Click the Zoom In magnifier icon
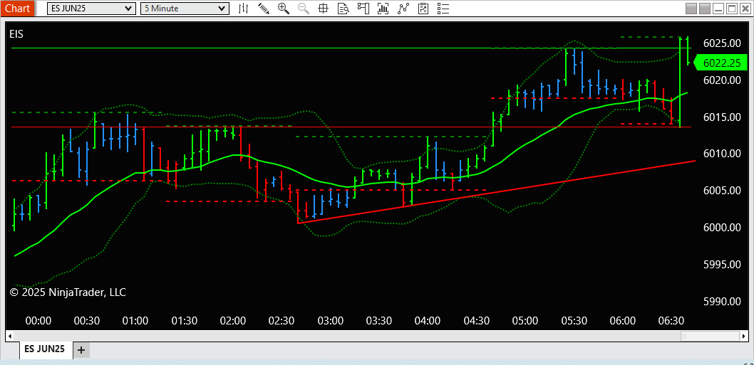Viewport: 754px width, 365px height. pyautogui.click(x=283, y=8)
